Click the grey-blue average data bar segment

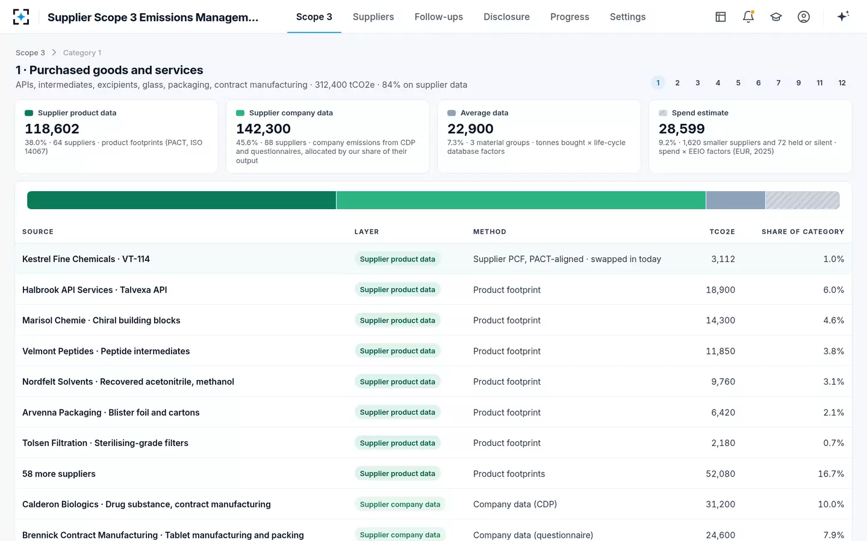point(736,200)
